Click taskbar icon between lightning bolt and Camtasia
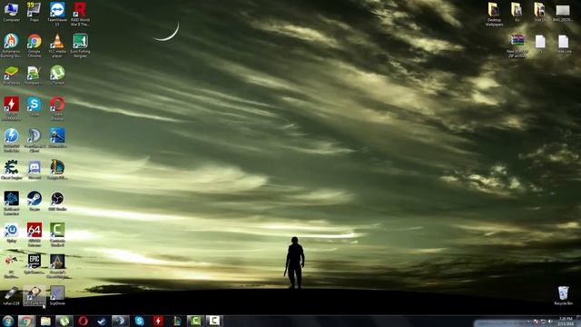 (177, 321)
